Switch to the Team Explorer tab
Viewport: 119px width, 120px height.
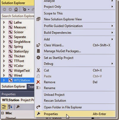coord(31,87)
